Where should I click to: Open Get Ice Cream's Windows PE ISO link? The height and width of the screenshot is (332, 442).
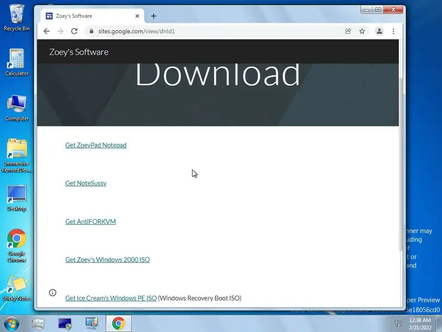click(111, 298)
